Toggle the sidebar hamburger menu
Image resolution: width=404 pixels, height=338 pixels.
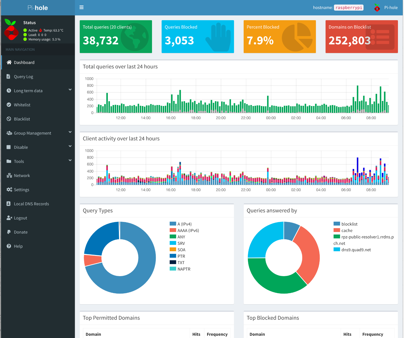coord(82,8)
